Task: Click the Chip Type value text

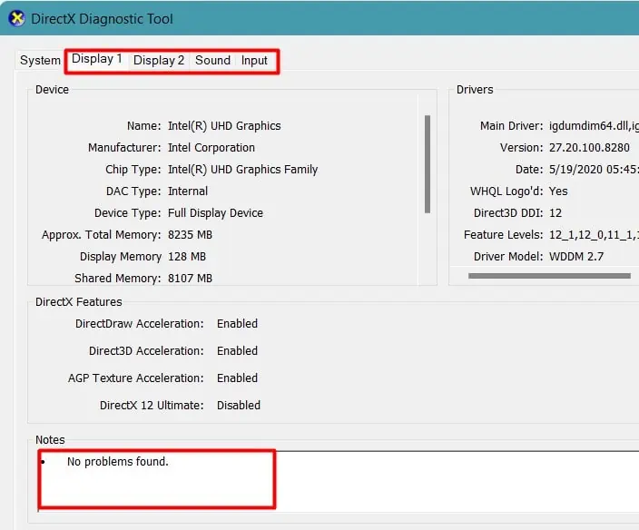Action: [x=242, y=170]
